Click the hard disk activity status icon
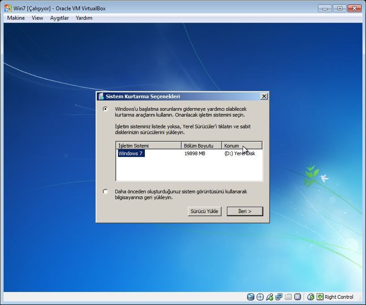This screenshot has height=305, width=366. coord(251,297)
